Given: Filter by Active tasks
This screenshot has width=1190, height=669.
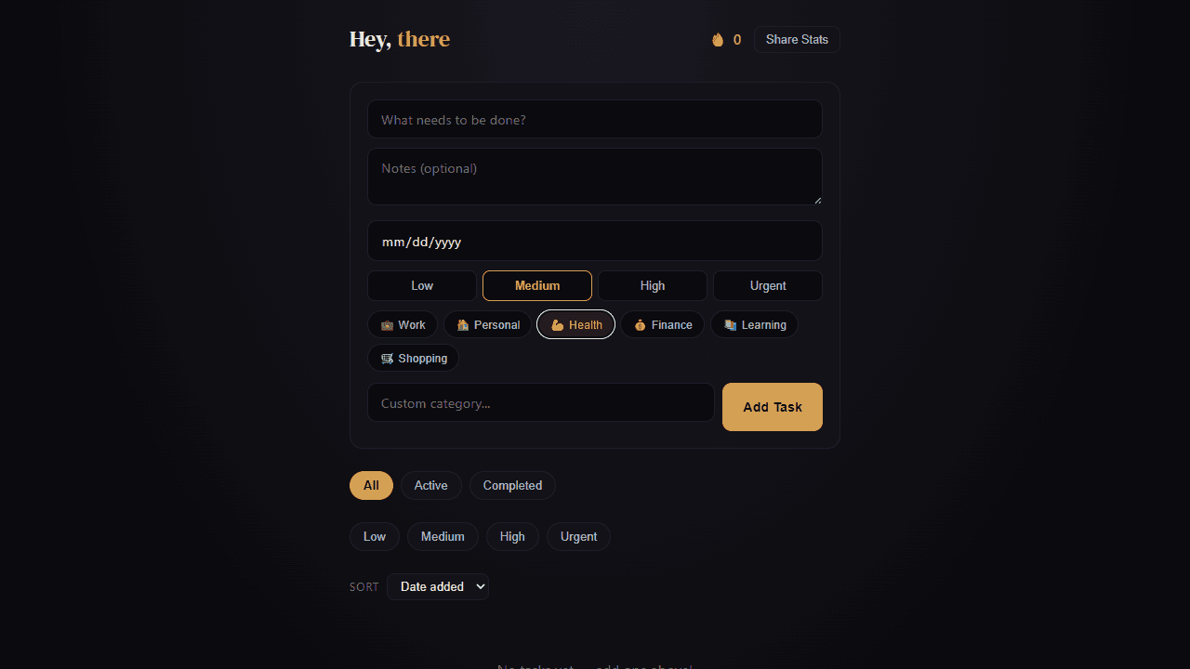Looking at the screenshot, I should [430, 486].
